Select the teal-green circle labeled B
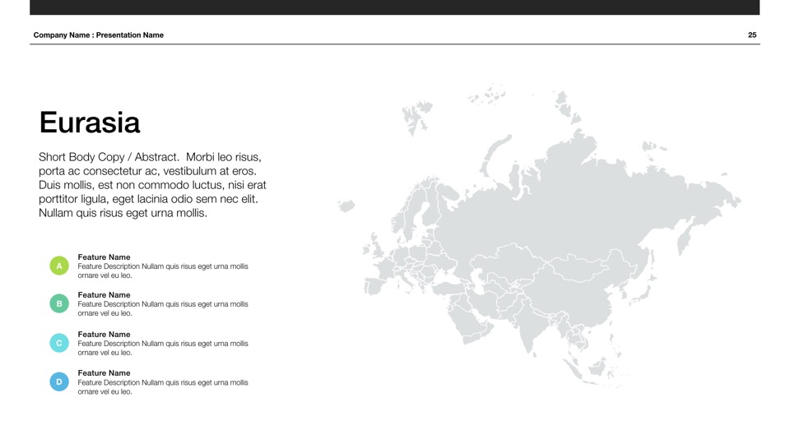The image size is (790, 444). point(59,304)
